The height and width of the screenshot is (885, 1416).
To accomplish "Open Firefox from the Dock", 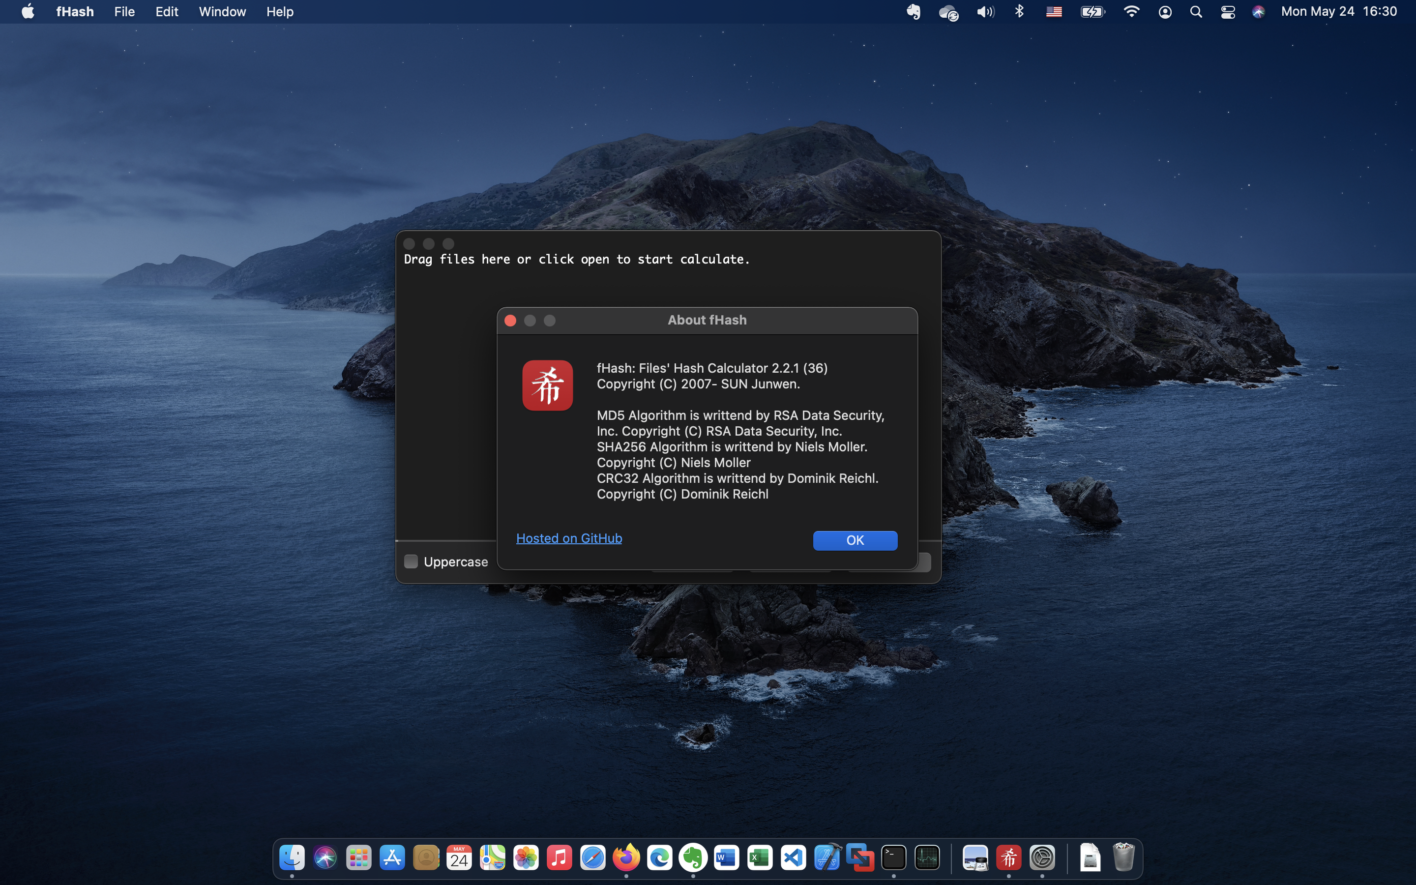I will coord(627,857).
